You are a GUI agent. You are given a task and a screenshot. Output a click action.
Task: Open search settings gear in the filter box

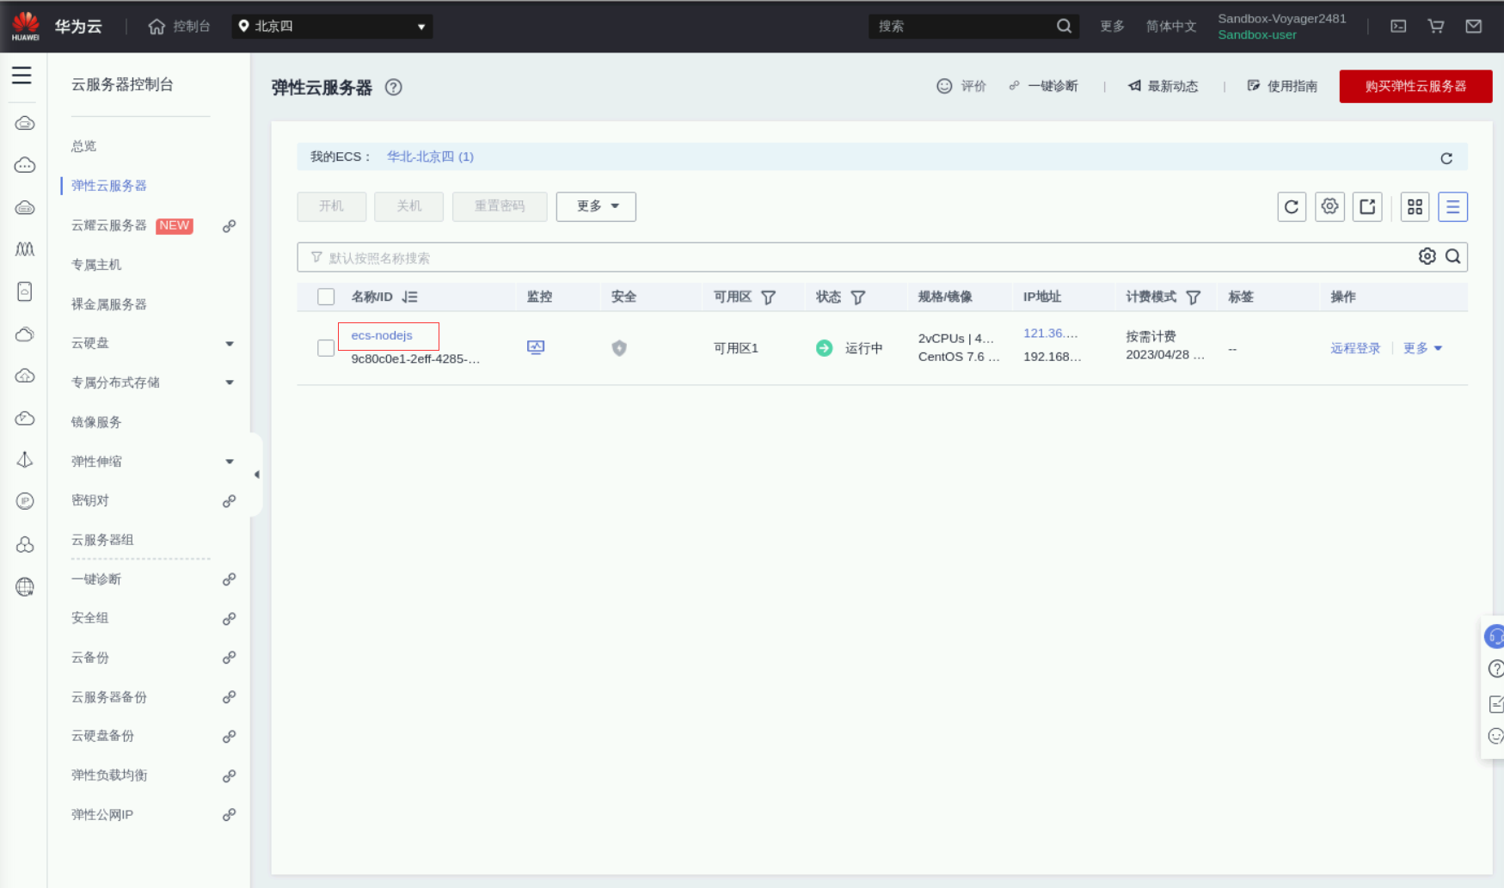(x=1427, y=256)
